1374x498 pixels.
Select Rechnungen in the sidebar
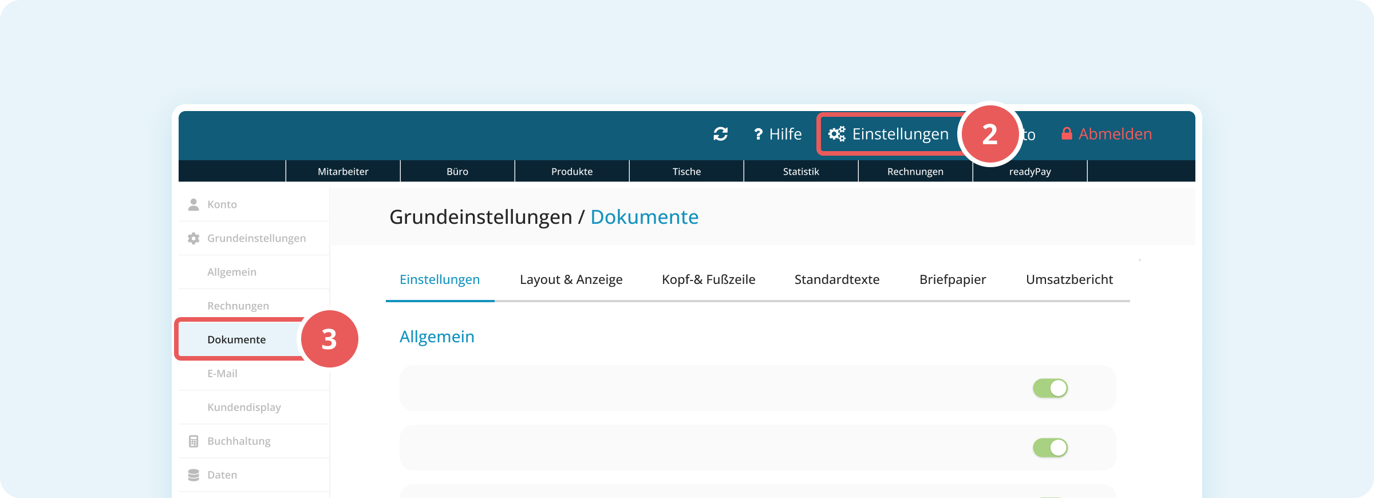[254, 306]
